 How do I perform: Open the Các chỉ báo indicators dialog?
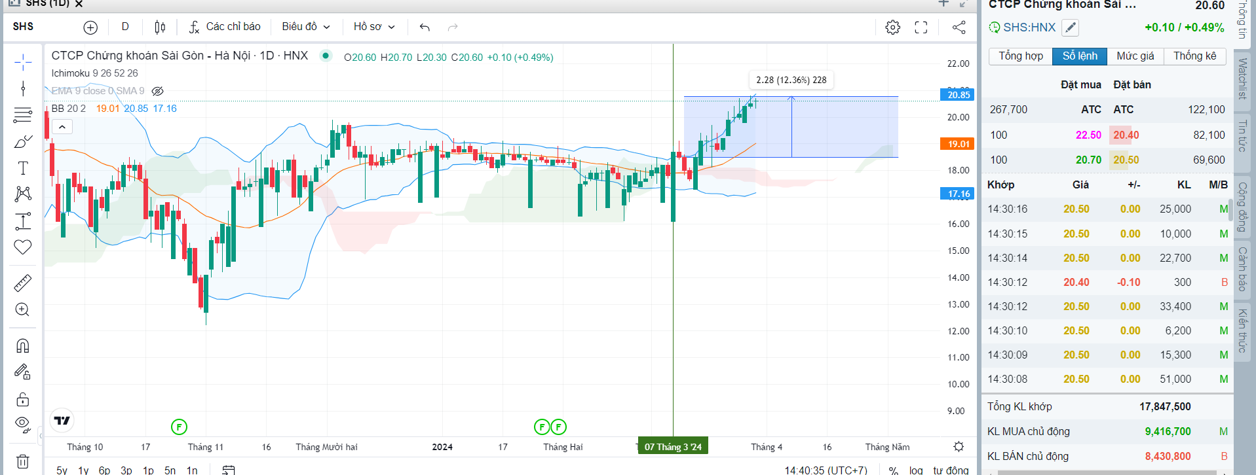[225, 27]
